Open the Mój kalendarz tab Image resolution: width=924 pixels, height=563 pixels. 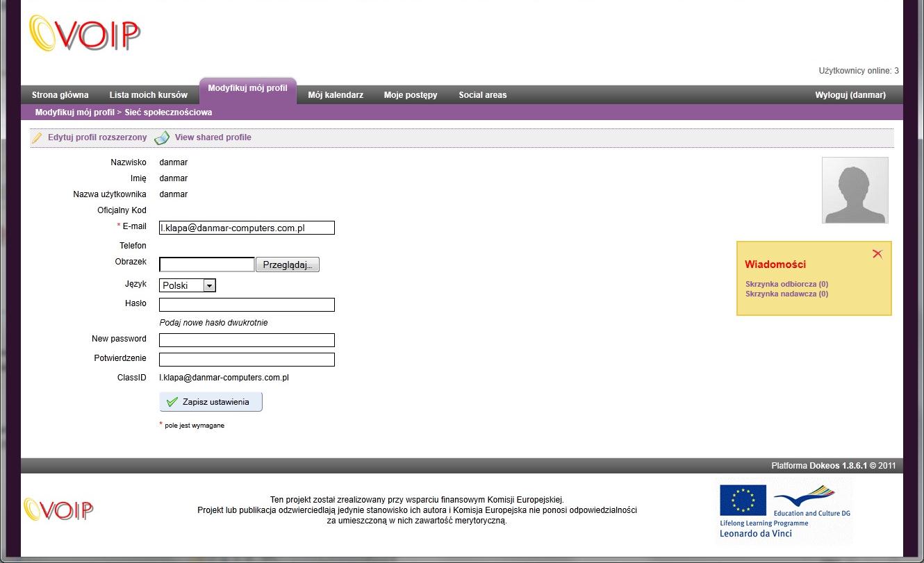pyautogui.click(x=336, y=95)
